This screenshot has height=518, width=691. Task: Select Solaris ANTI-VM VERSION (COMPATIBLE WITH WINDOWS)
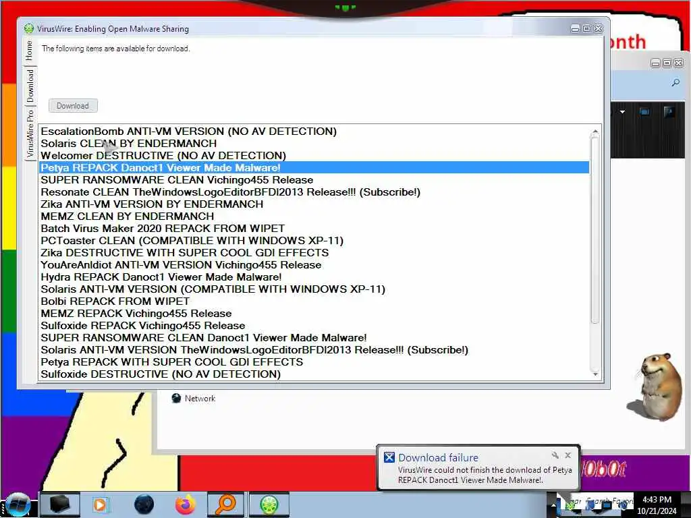coord(314,289)
